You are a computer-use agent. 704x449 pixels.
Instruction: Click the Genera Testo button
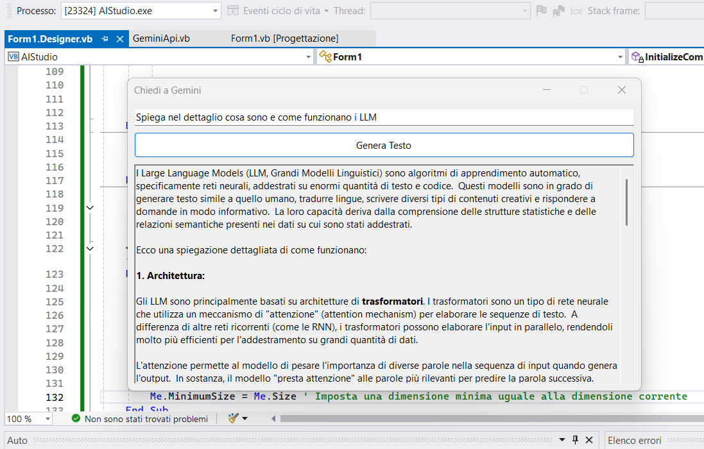[384, 145]
